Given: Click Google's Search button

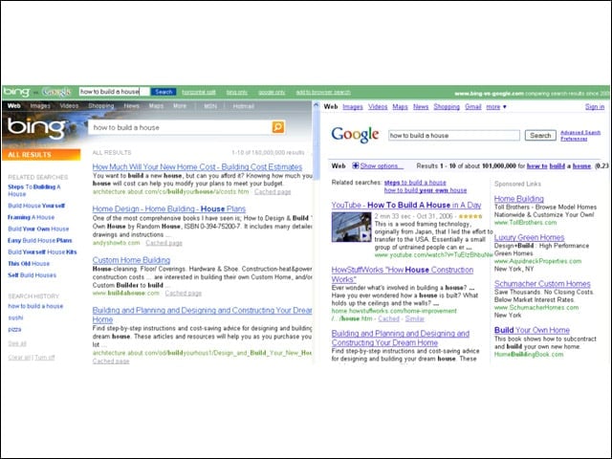Looking at the screenshot, I should 540,136.
